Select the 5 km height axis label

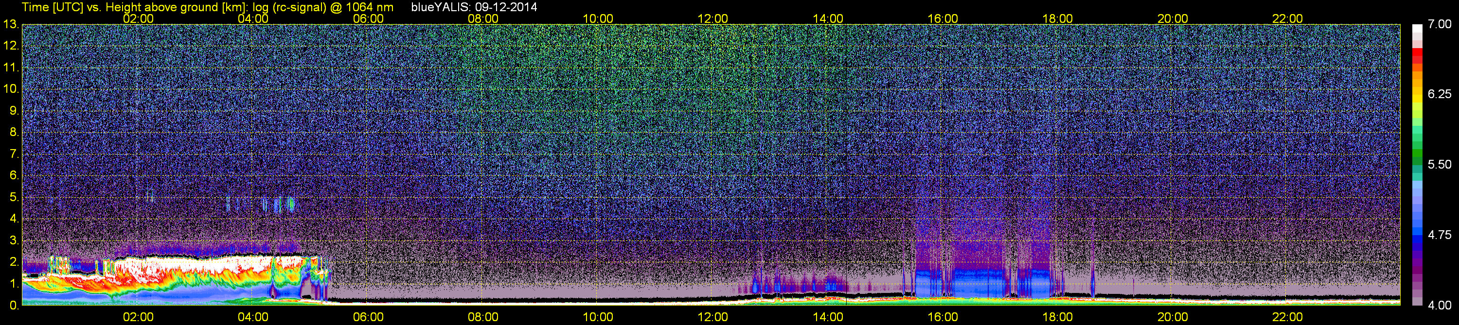click(x=14, y=197)
